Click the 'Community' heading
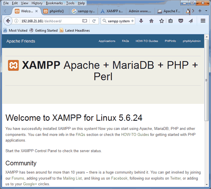211x189 pixels. [x=21, y=163]
